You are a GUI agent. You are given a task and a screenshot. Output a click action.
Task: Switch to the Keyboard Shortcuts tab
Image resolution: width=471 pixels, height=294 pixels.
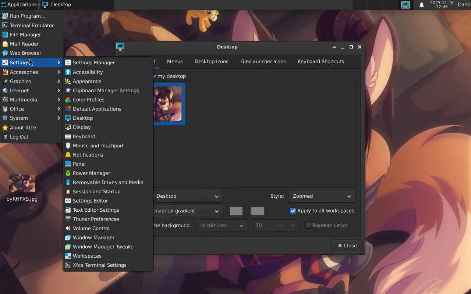pyautogui.click(x=321, y=61)
